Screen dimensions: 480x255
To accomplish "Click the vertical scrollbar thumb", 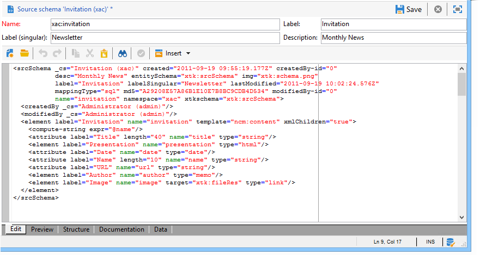I will [461, 84].
